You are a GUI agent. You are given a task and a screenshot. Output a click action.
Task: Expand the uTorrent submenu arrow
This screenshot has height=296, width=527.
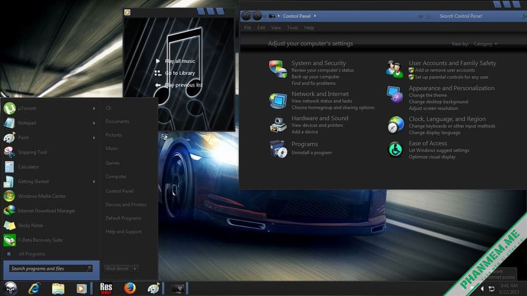coord(94,108)
